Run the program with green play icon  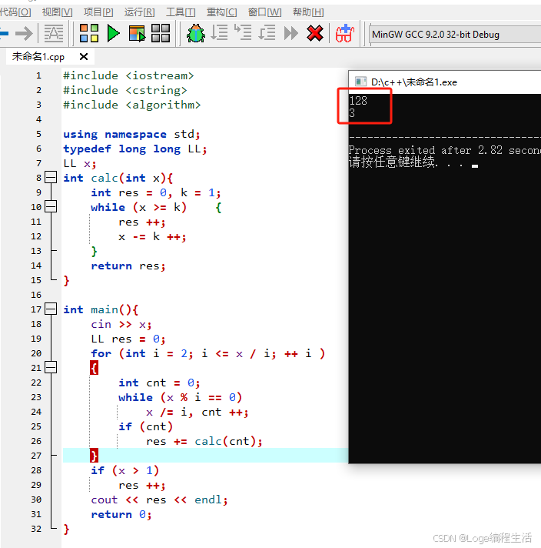[x=113, y=34]
